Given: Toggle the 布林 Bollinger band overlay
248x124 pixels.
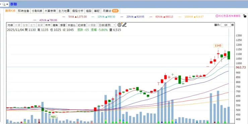Looking at the screenshot, I should (x=48, y=25).
